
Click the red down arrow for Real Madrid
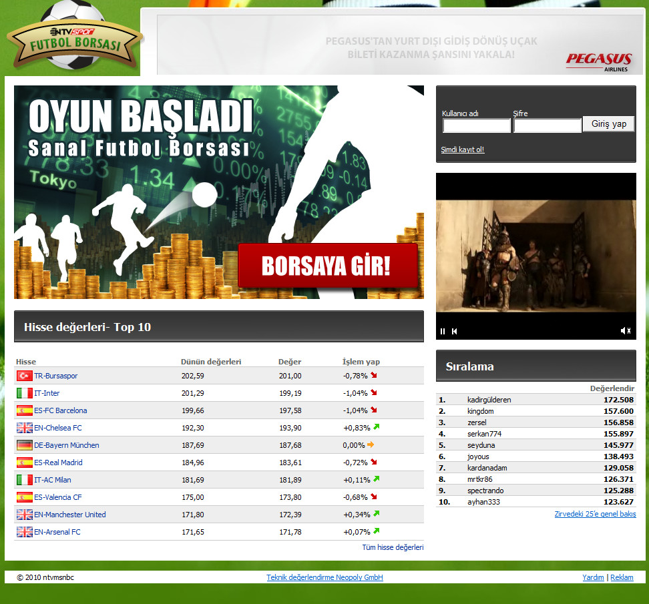tap(374, 462)
